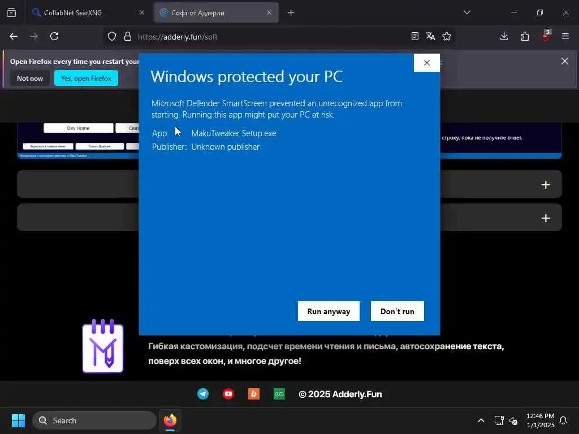Open the list all tabs dropdown
Image resolution: width=579 pixels, height=434 pixels.
point(467,12)
